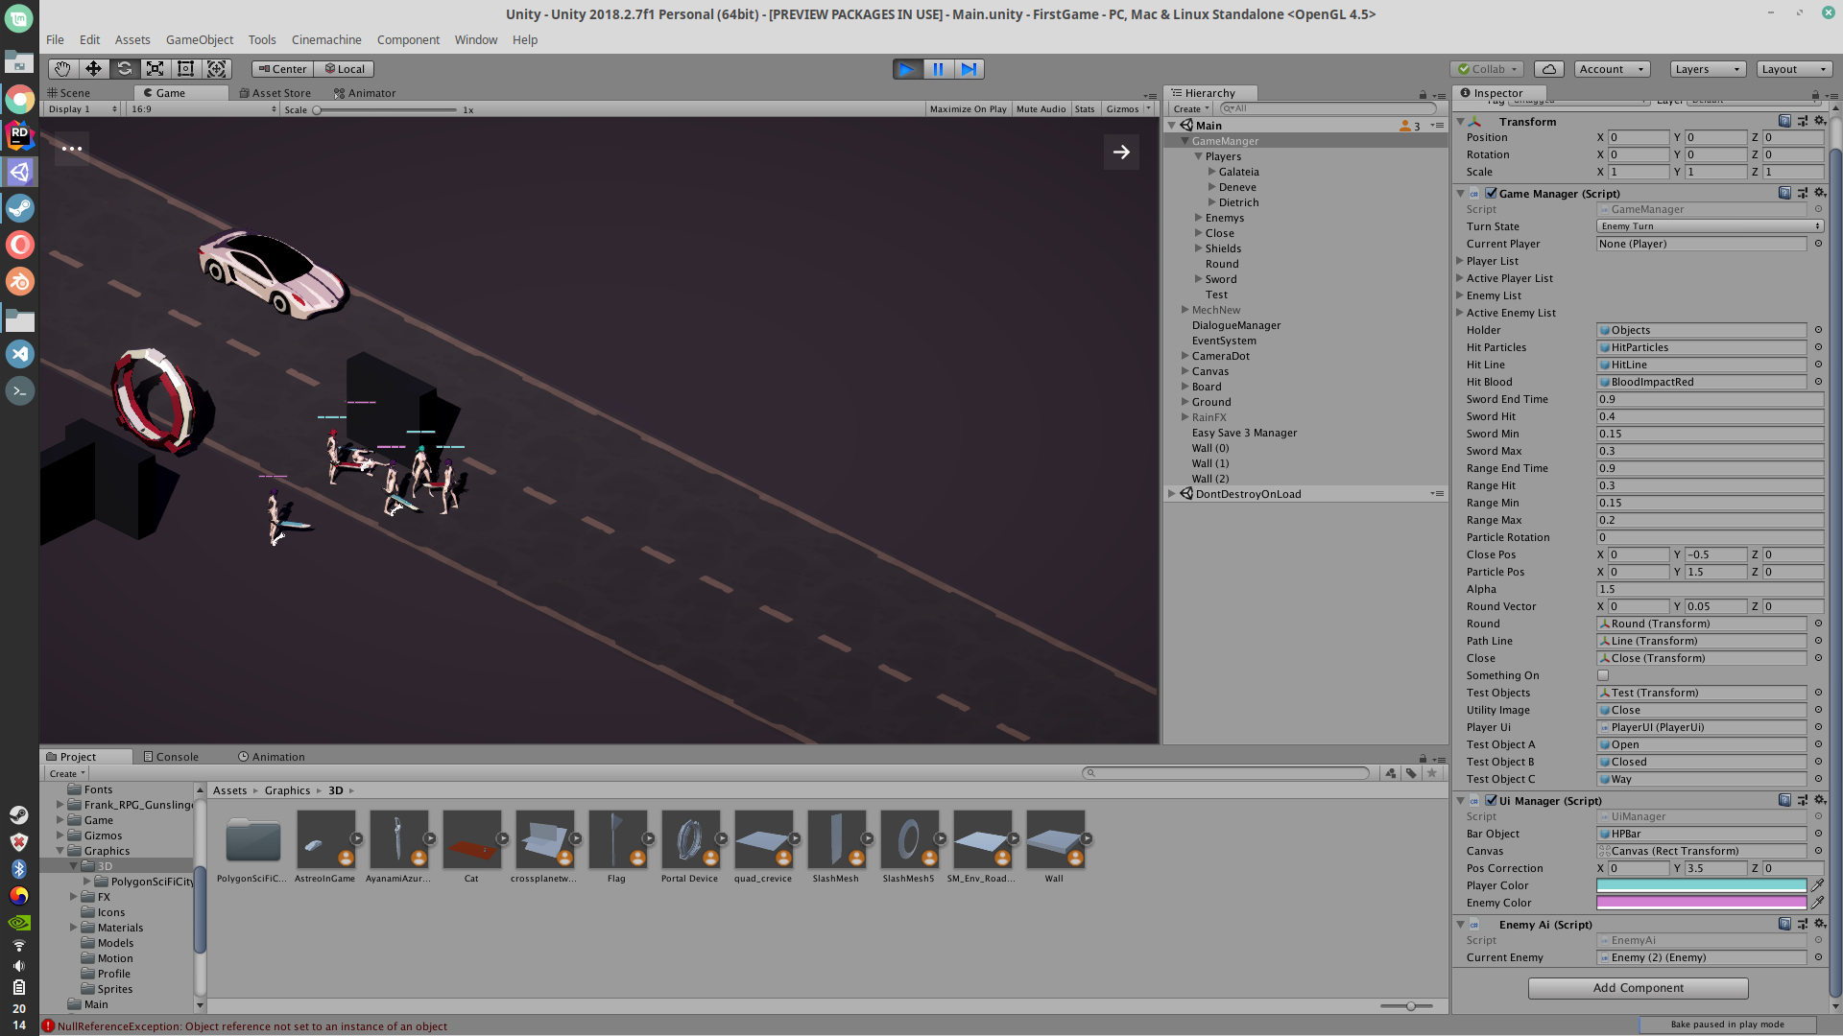This screenshot has width=1843, height=1036.
Task: Pick Player Color with eyedropper
Action: coord(1817,885)
